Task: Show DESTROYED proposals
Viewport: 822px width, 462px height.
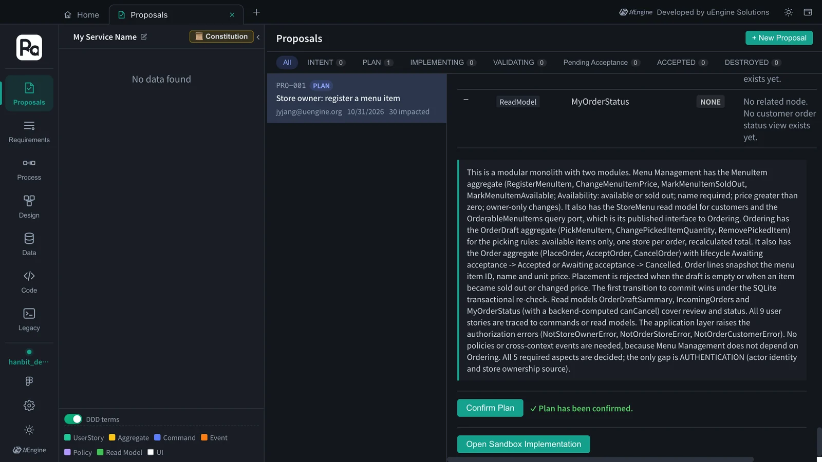Action: point(753,63)
